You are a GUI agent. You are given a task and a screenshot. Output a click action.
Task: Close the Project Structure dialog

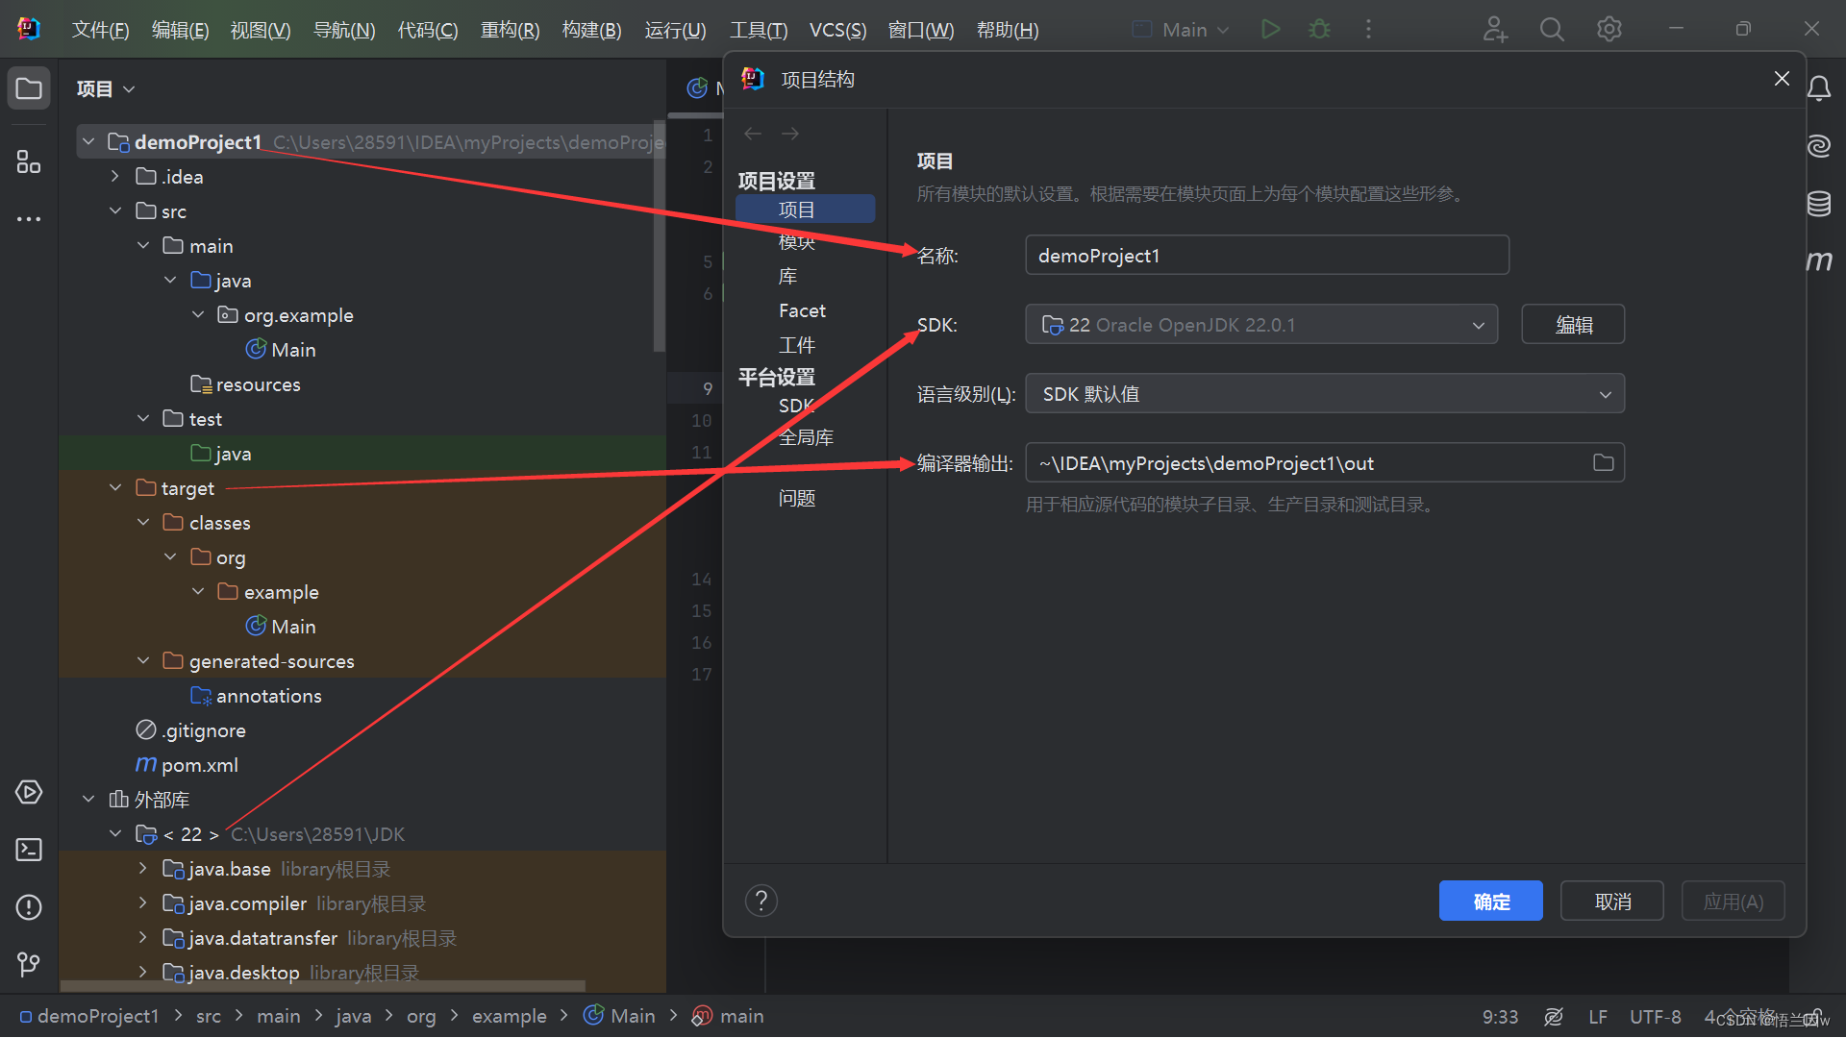coord(1782,79)
